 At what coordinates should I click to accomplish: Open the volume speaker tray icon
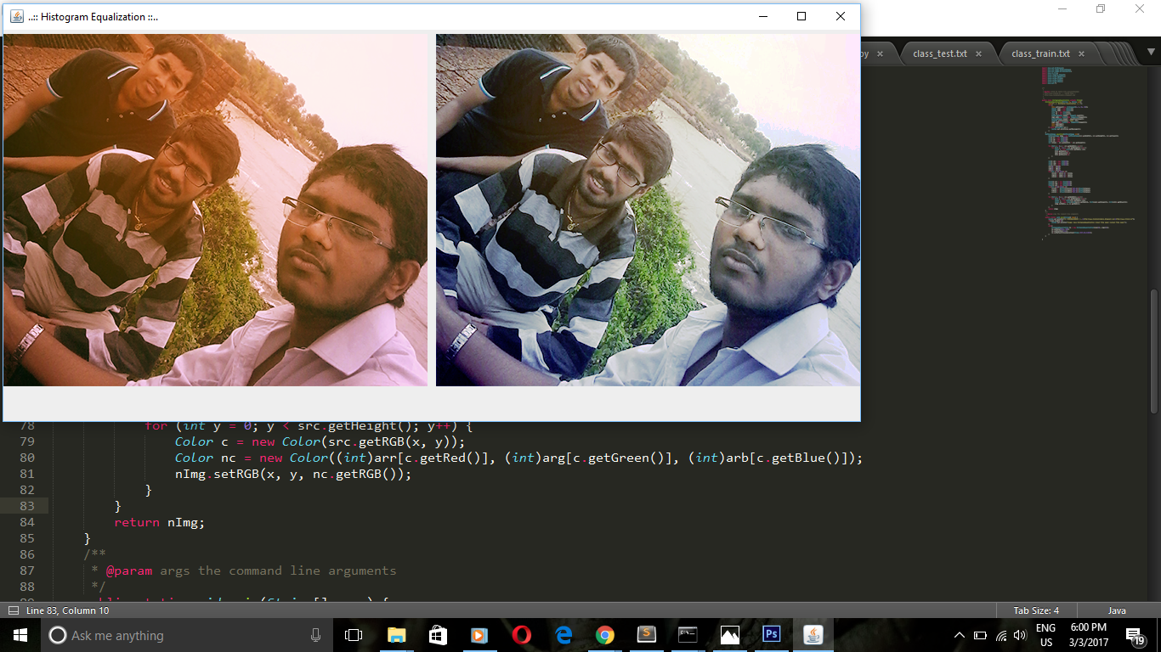point(1020,635)
